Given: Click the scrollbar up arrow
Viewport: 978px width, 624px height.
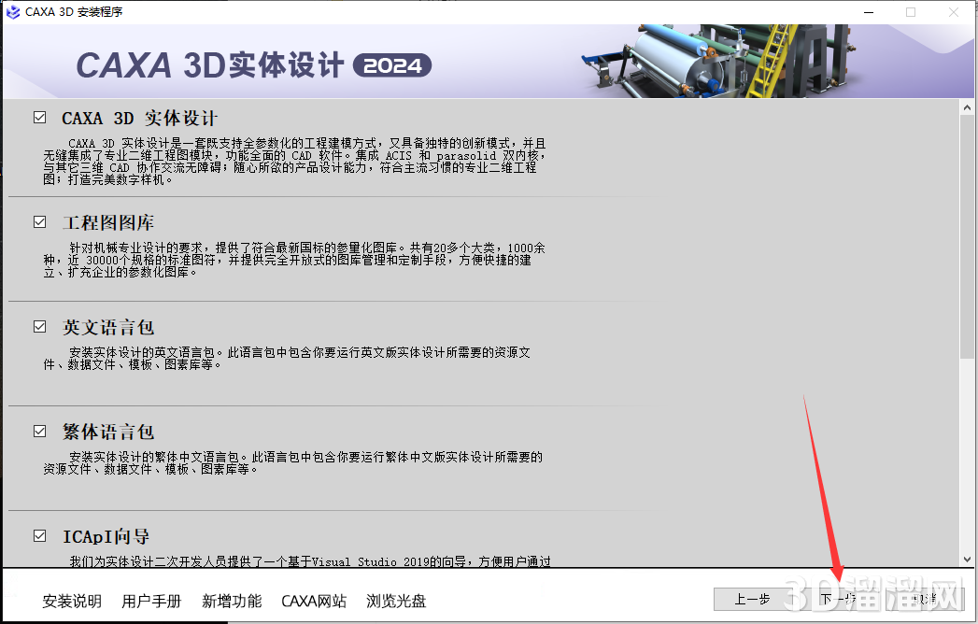Looking at the screenshot, I should [968, 106].
